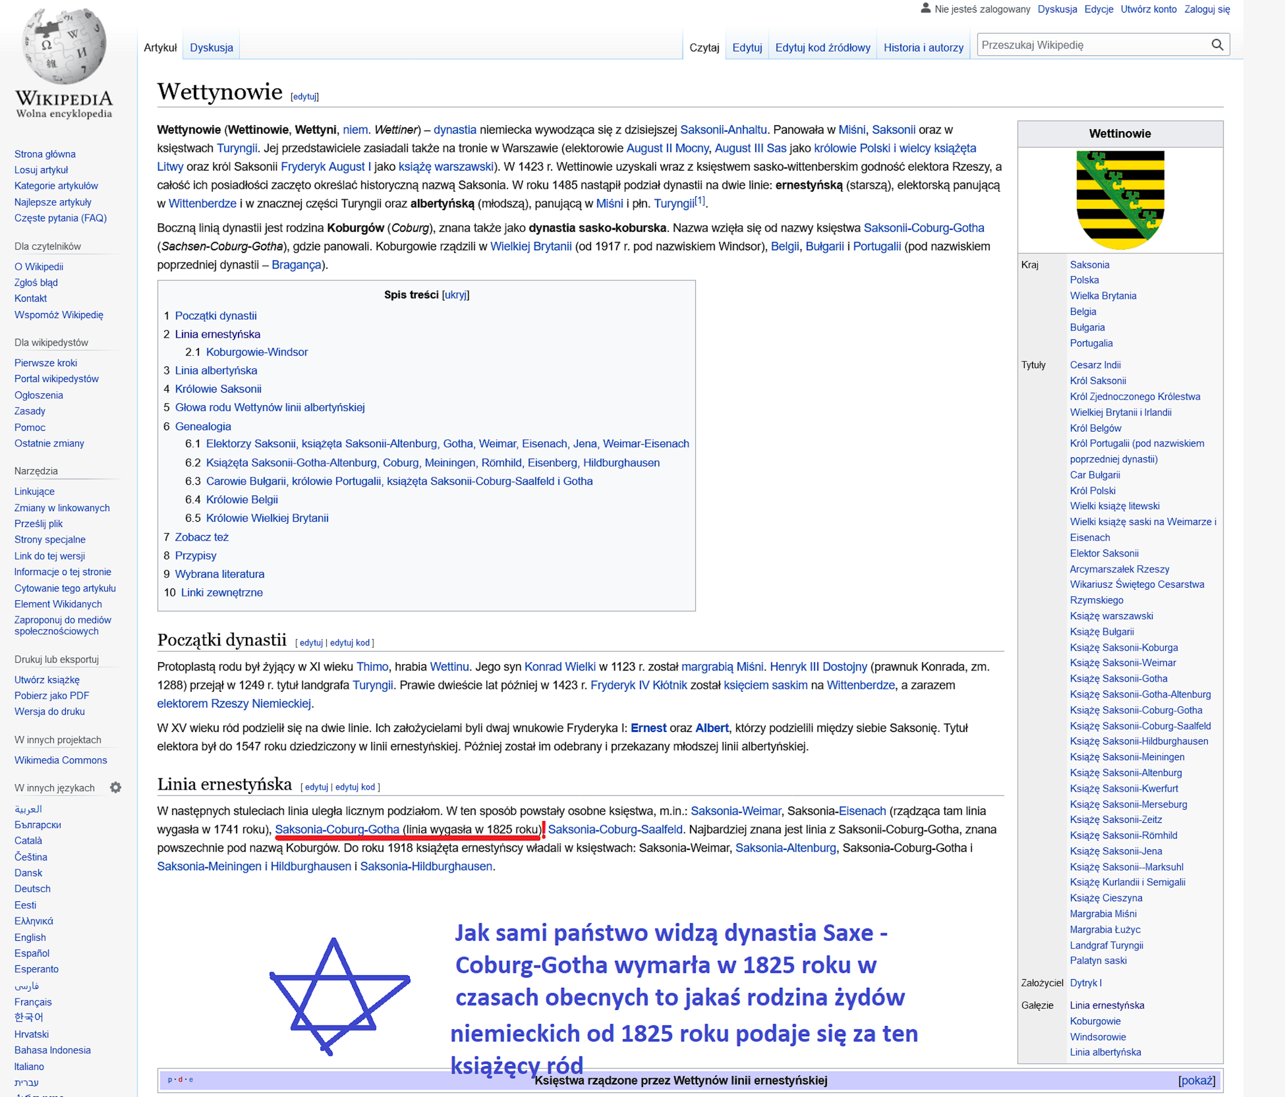Switch to Deutsch language version
The image size is (1285, 1097).
pos(33,889)
